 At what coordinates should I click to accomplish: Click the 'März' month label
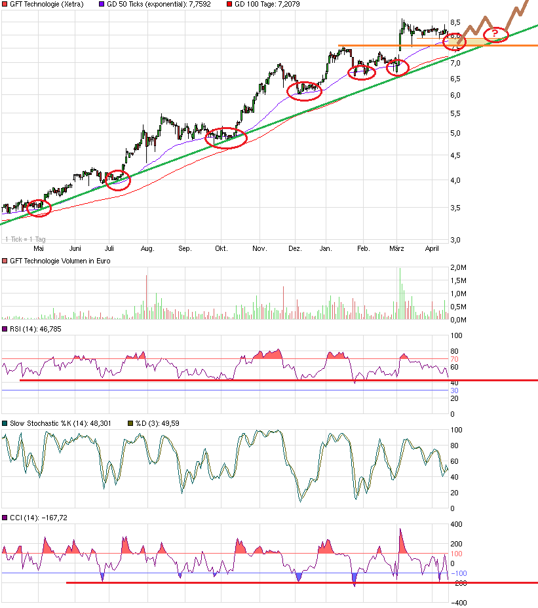pyautogui.click(x=396, y=248)
